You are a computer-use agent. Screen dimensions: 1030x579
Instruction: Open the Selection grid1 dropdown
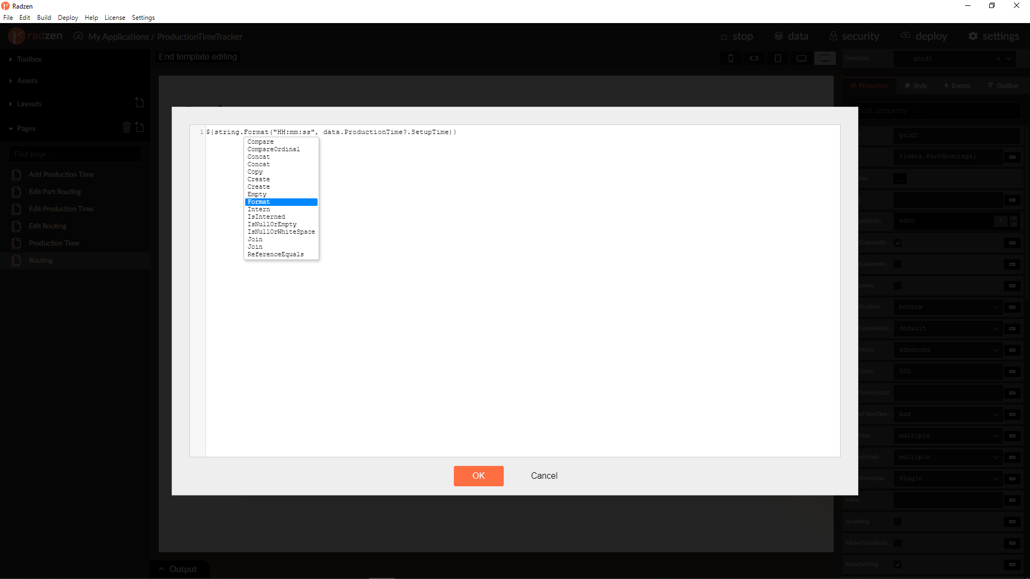1009,58
